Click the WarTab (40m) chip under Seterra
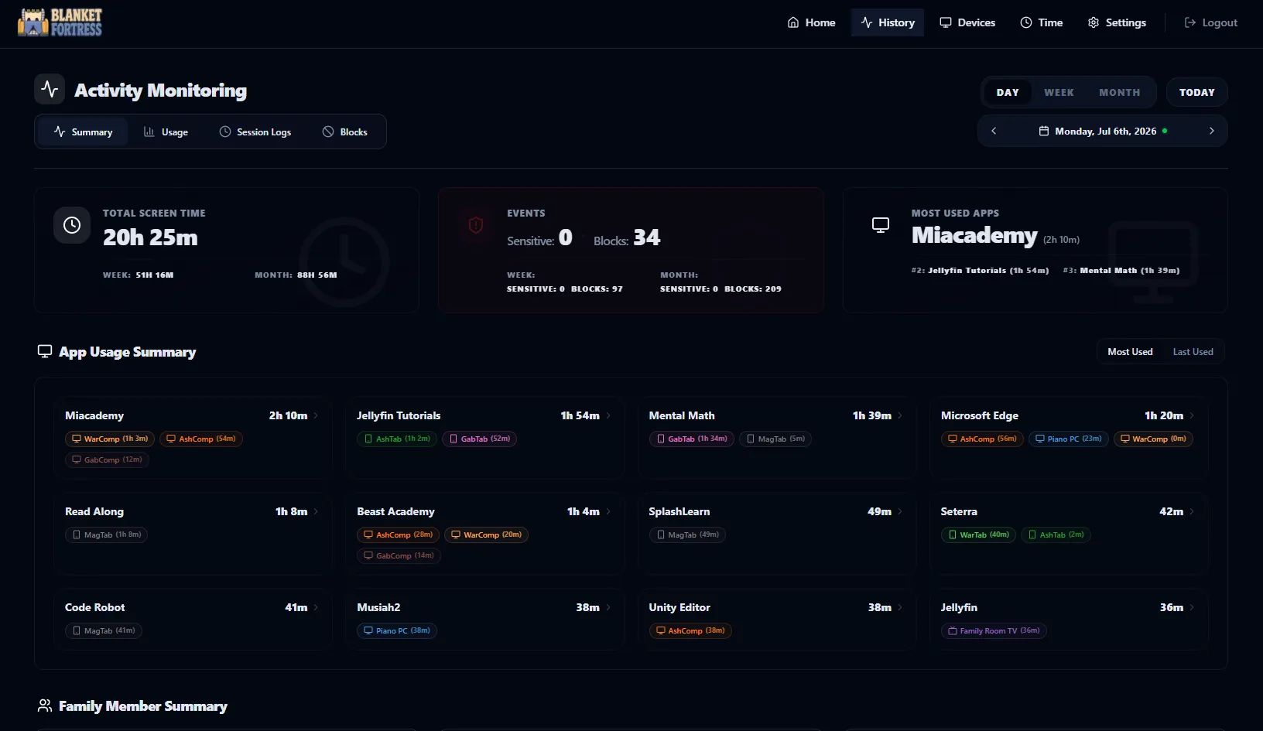Image resolution: width=1263 pixels, height=731 pixels. (979, 535)
